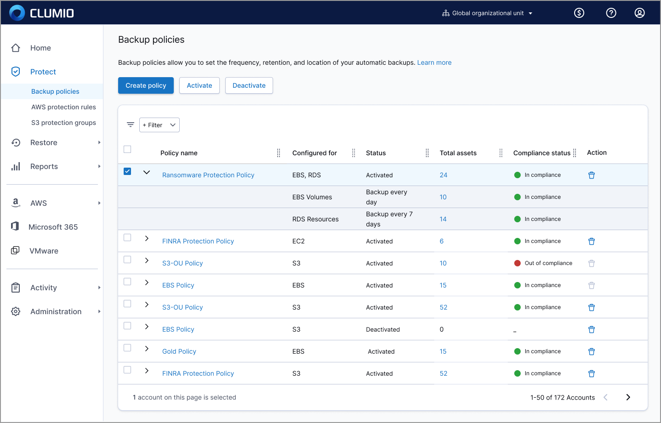The image size is (661, 423).
Task: Open the help question mark icon
Action: 611,13
